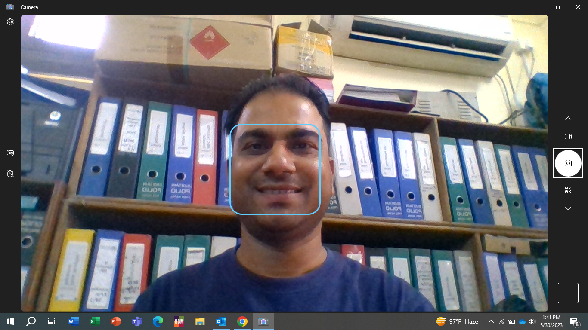
Task: Open PowerPoint from the taskbar
Action: click(116, 321)
